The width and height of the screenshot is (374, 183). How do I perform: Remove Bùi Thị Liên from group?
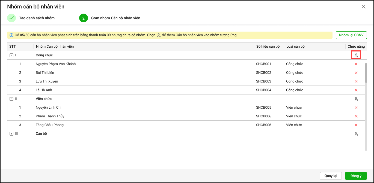(356, 73)
